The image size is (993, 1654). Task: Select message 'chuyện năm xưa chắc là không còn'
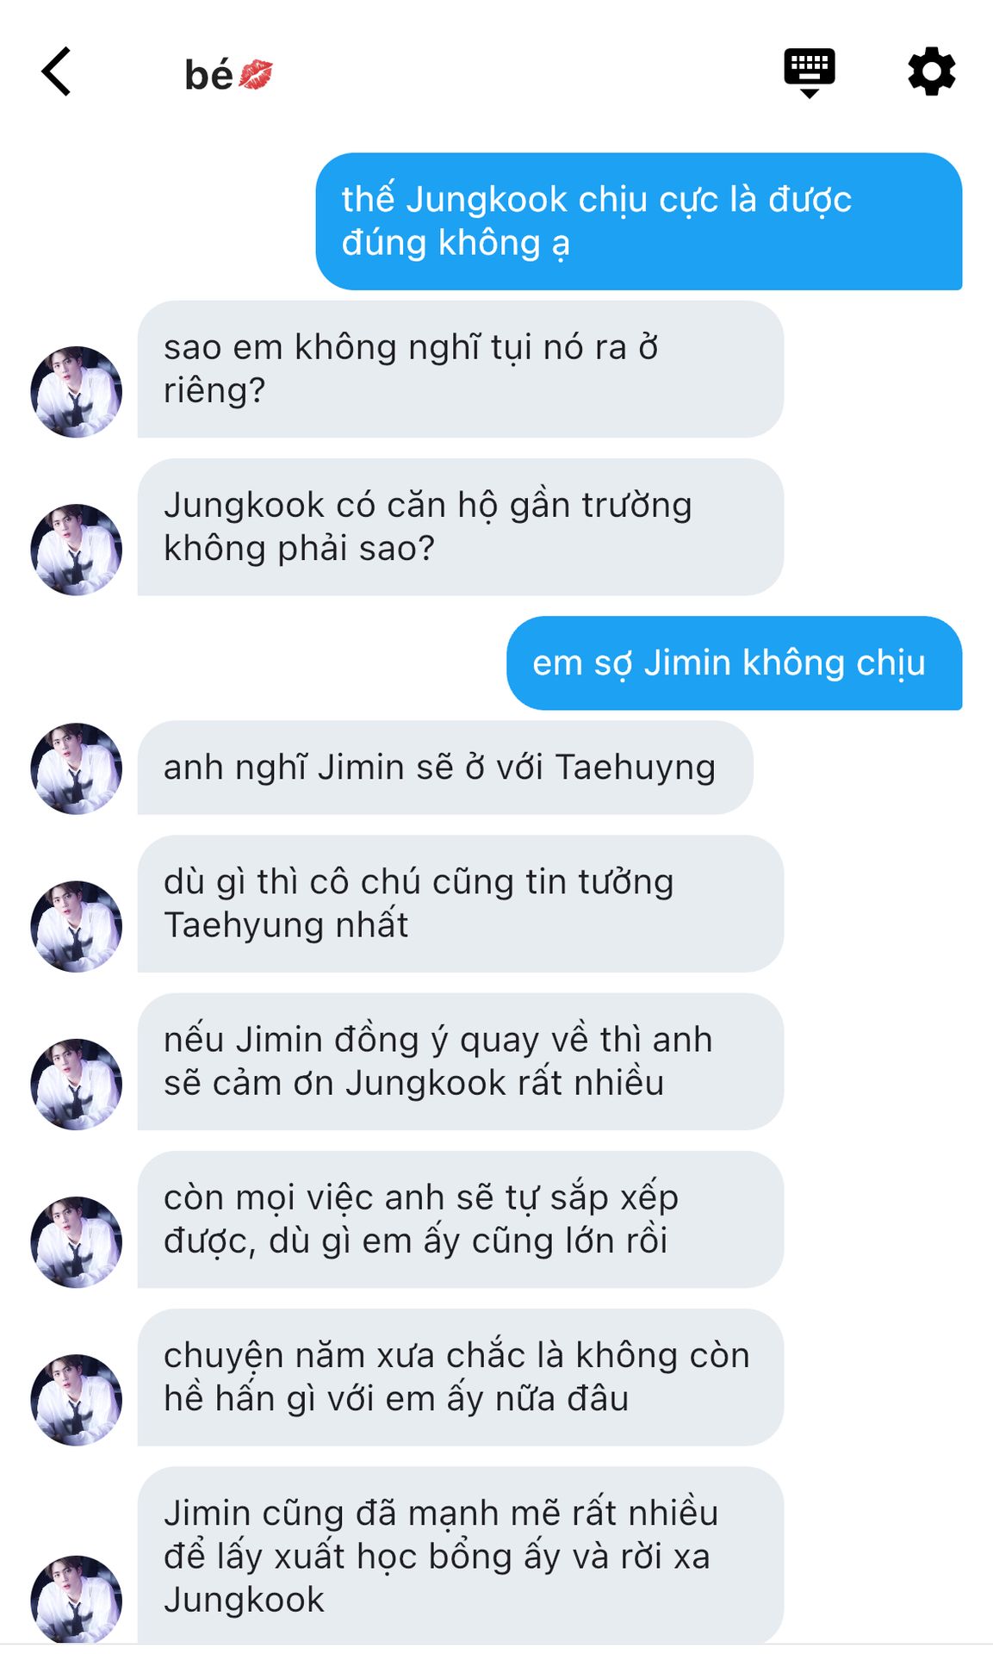tap(460, 1377)
